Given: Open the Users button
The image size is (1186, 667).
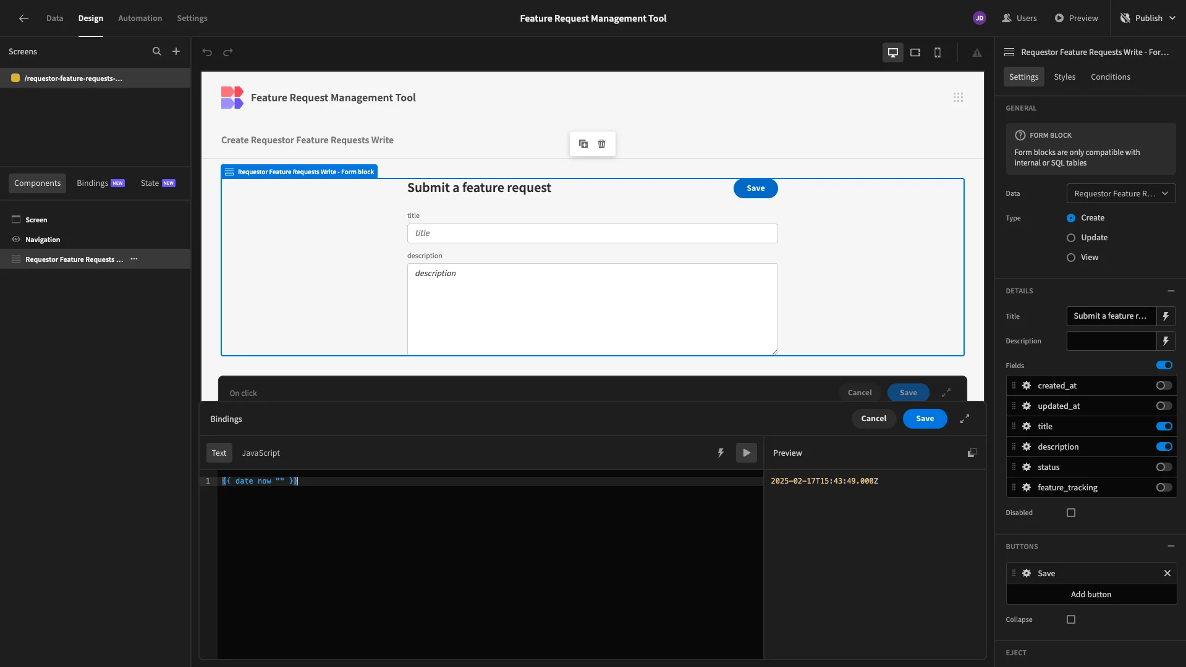Looking at the screenshot, I should pyautogui.click(x=1019, y=19).
